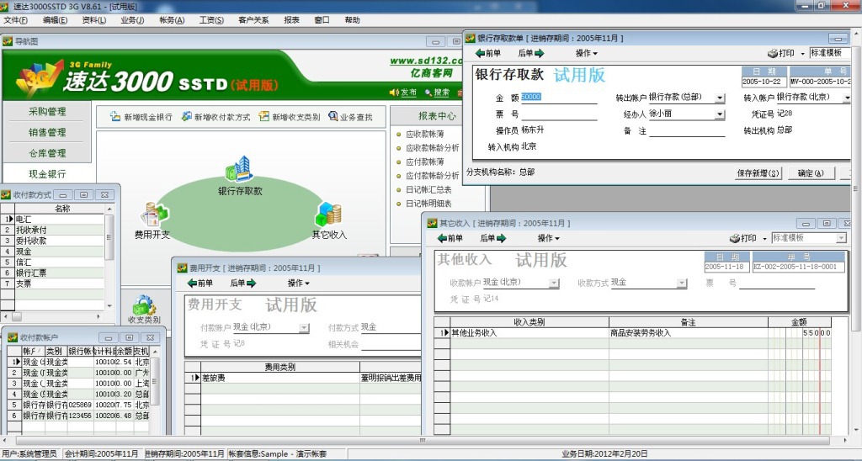Expand 收款帐户 dropdown in 其它收入
The width and height of the screenshot is (862, 461).
point(554,283)
